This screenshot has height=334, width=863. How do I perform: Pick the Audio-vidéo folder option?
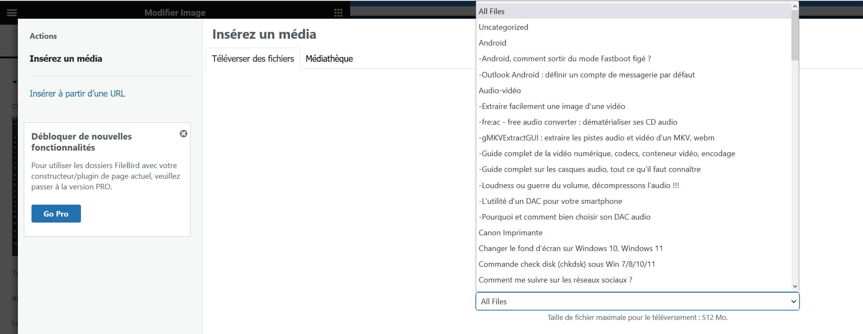click(x=500, y=91)
